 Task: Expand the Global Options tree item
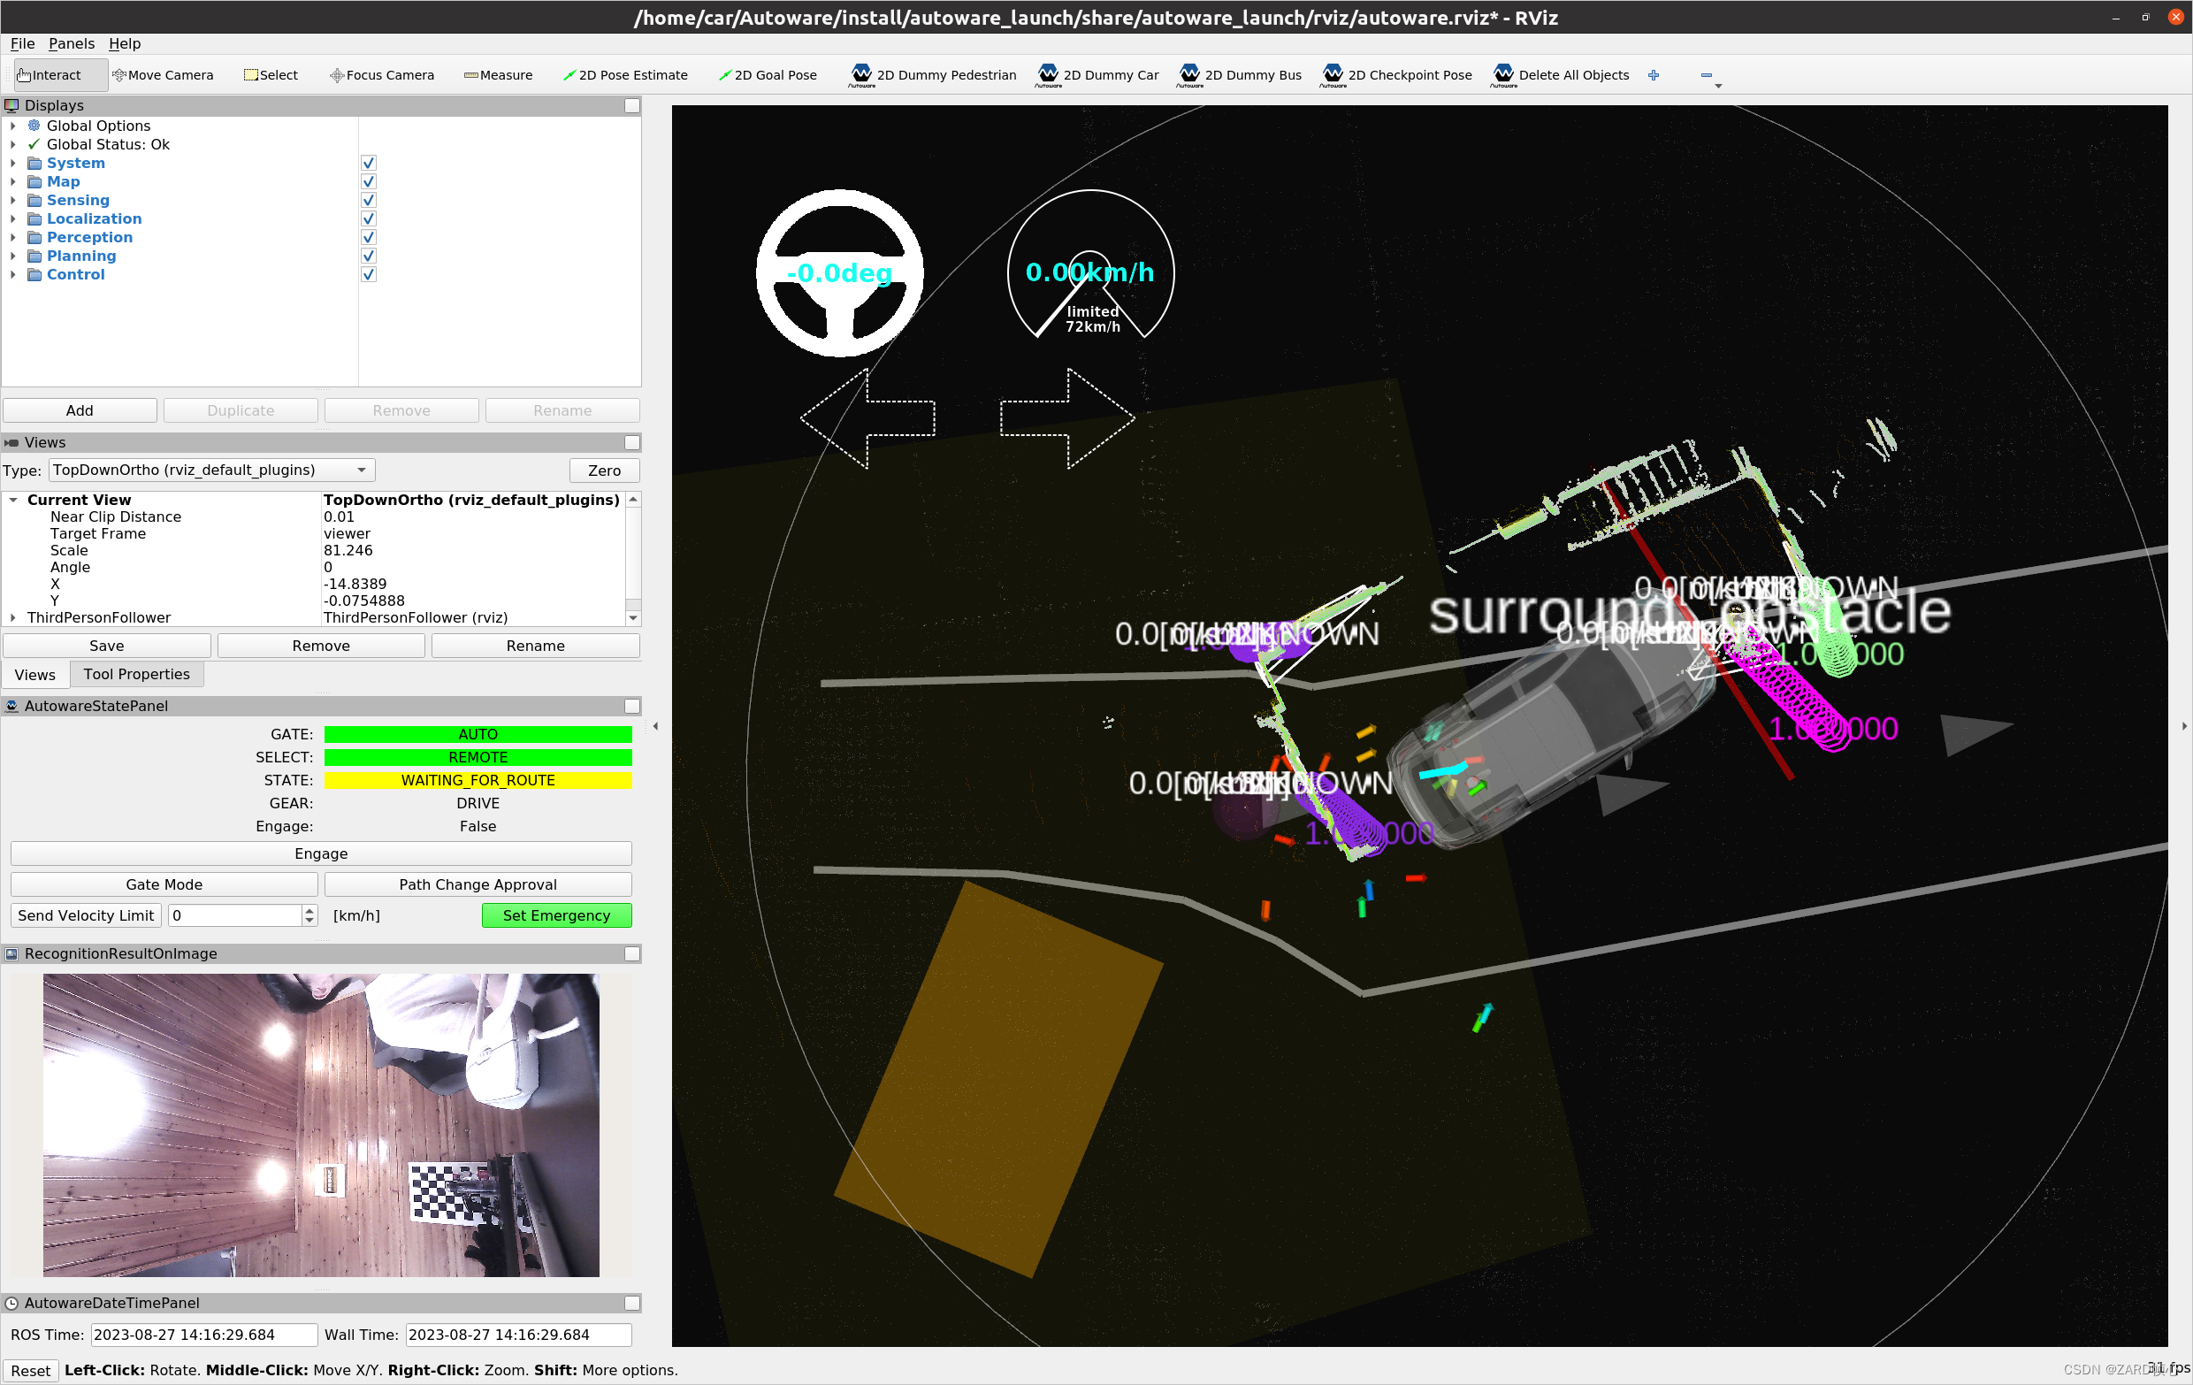point(12,126)
